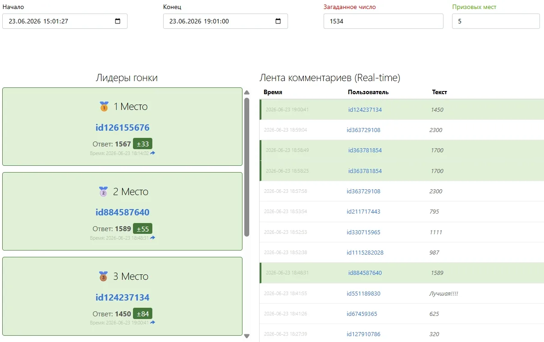The height and width of the screenshot is (342, 544).
Task: Focus the Призовых мест field
Action: pos(496,21)
